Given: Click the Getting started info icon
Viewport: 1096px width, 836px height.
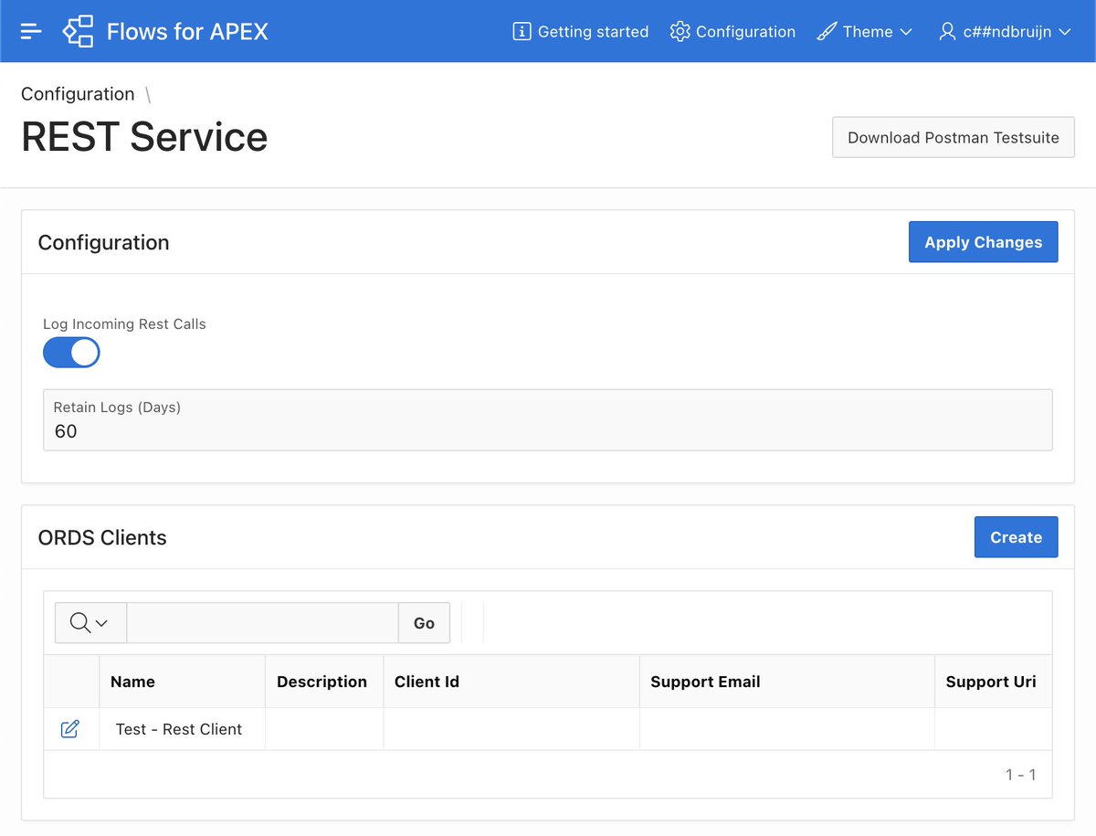Looking at the screenshot, I should point(522,31).
